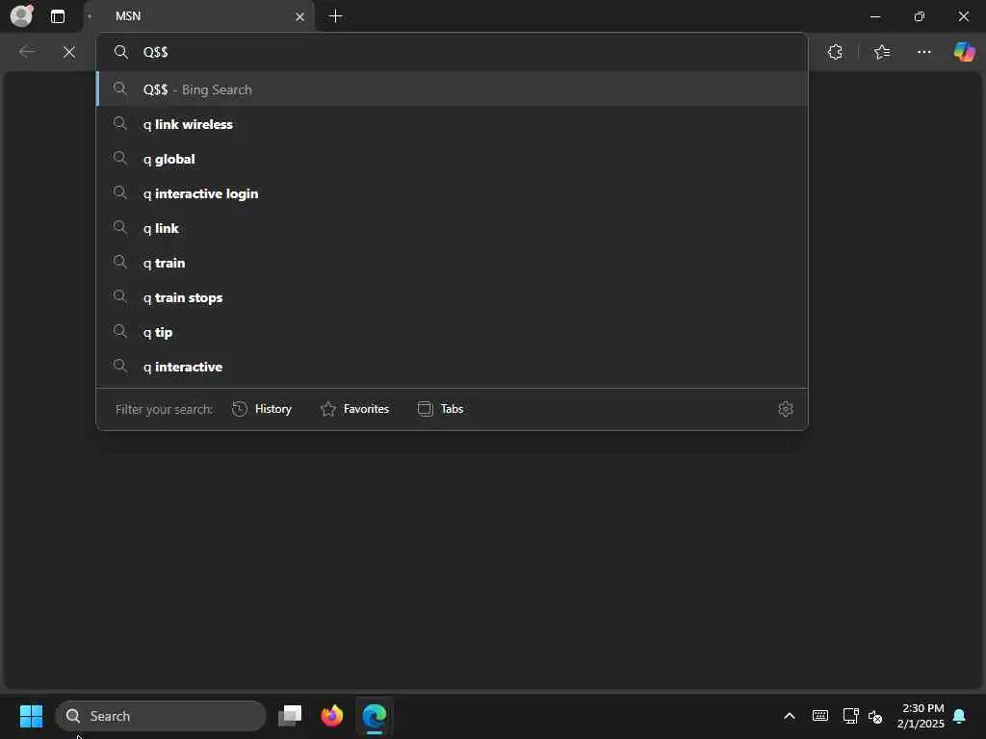Viewport: 986px width, 739px height.
Task: Open the clock showing 2:30 PM
Action: click(x=921, y=716)
